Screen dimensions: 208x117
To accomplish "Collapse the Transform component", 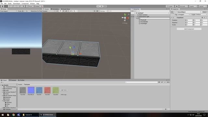I will [x=171, y=18].
